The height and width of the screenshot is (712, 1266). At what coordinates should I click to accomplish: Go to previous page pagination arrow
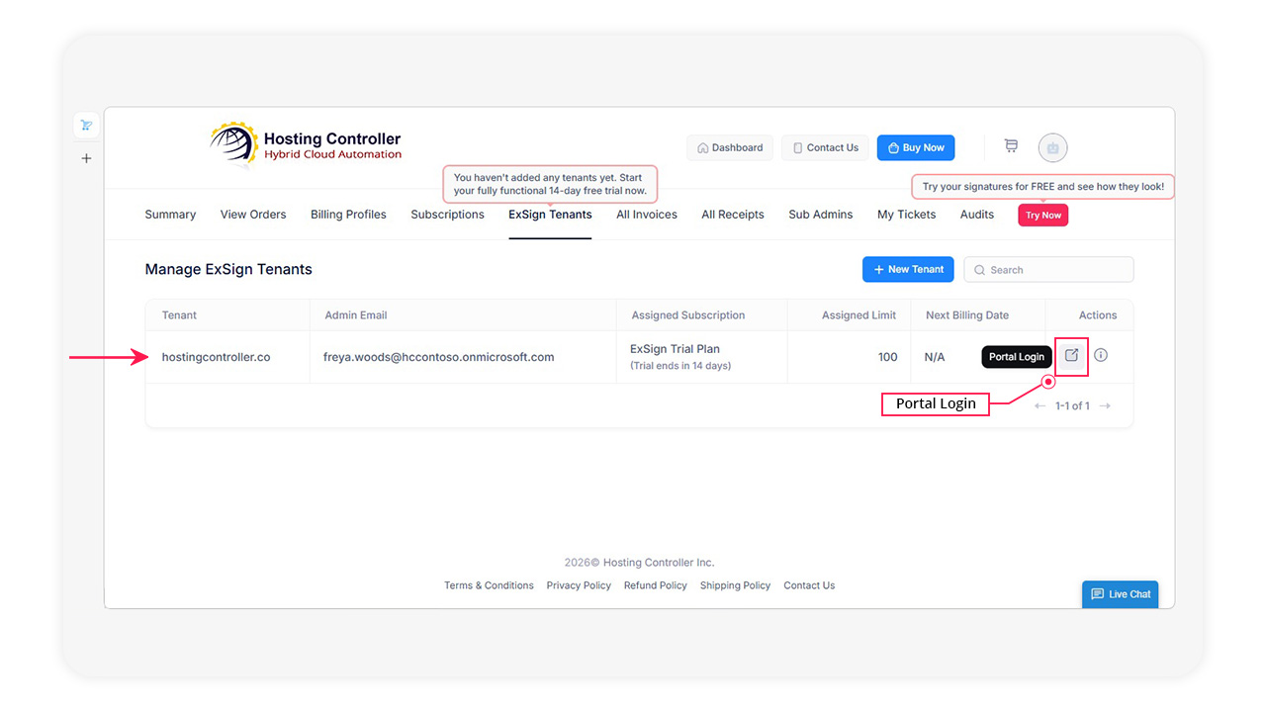pyautogui.click(x=1040, y=406)
